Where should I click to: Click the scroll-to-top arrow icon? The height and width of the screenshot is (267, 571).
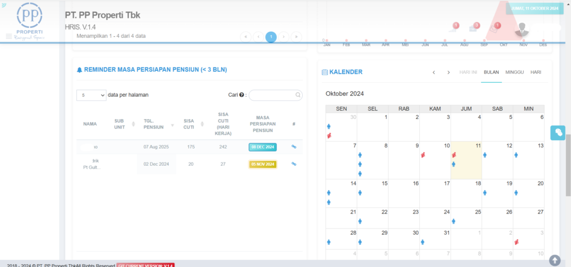(x=554, y=260)
